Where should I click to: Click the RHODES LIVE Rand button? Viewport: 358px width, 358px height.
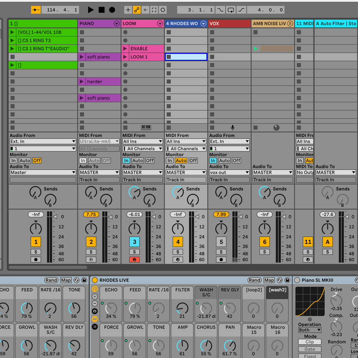pos(255,280)
